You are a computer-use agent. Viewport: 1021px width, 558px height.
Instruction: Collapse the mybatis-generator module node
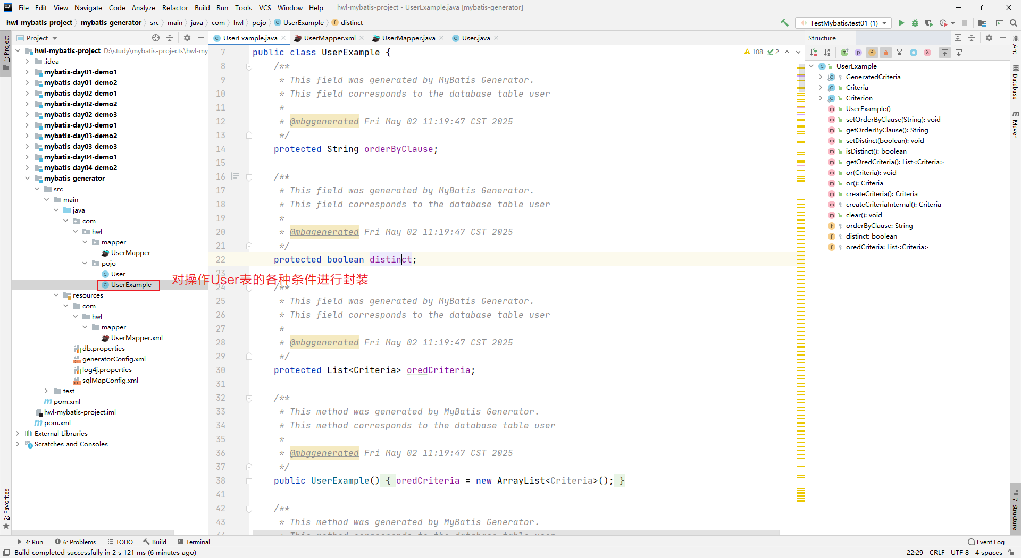coord(27,178)
